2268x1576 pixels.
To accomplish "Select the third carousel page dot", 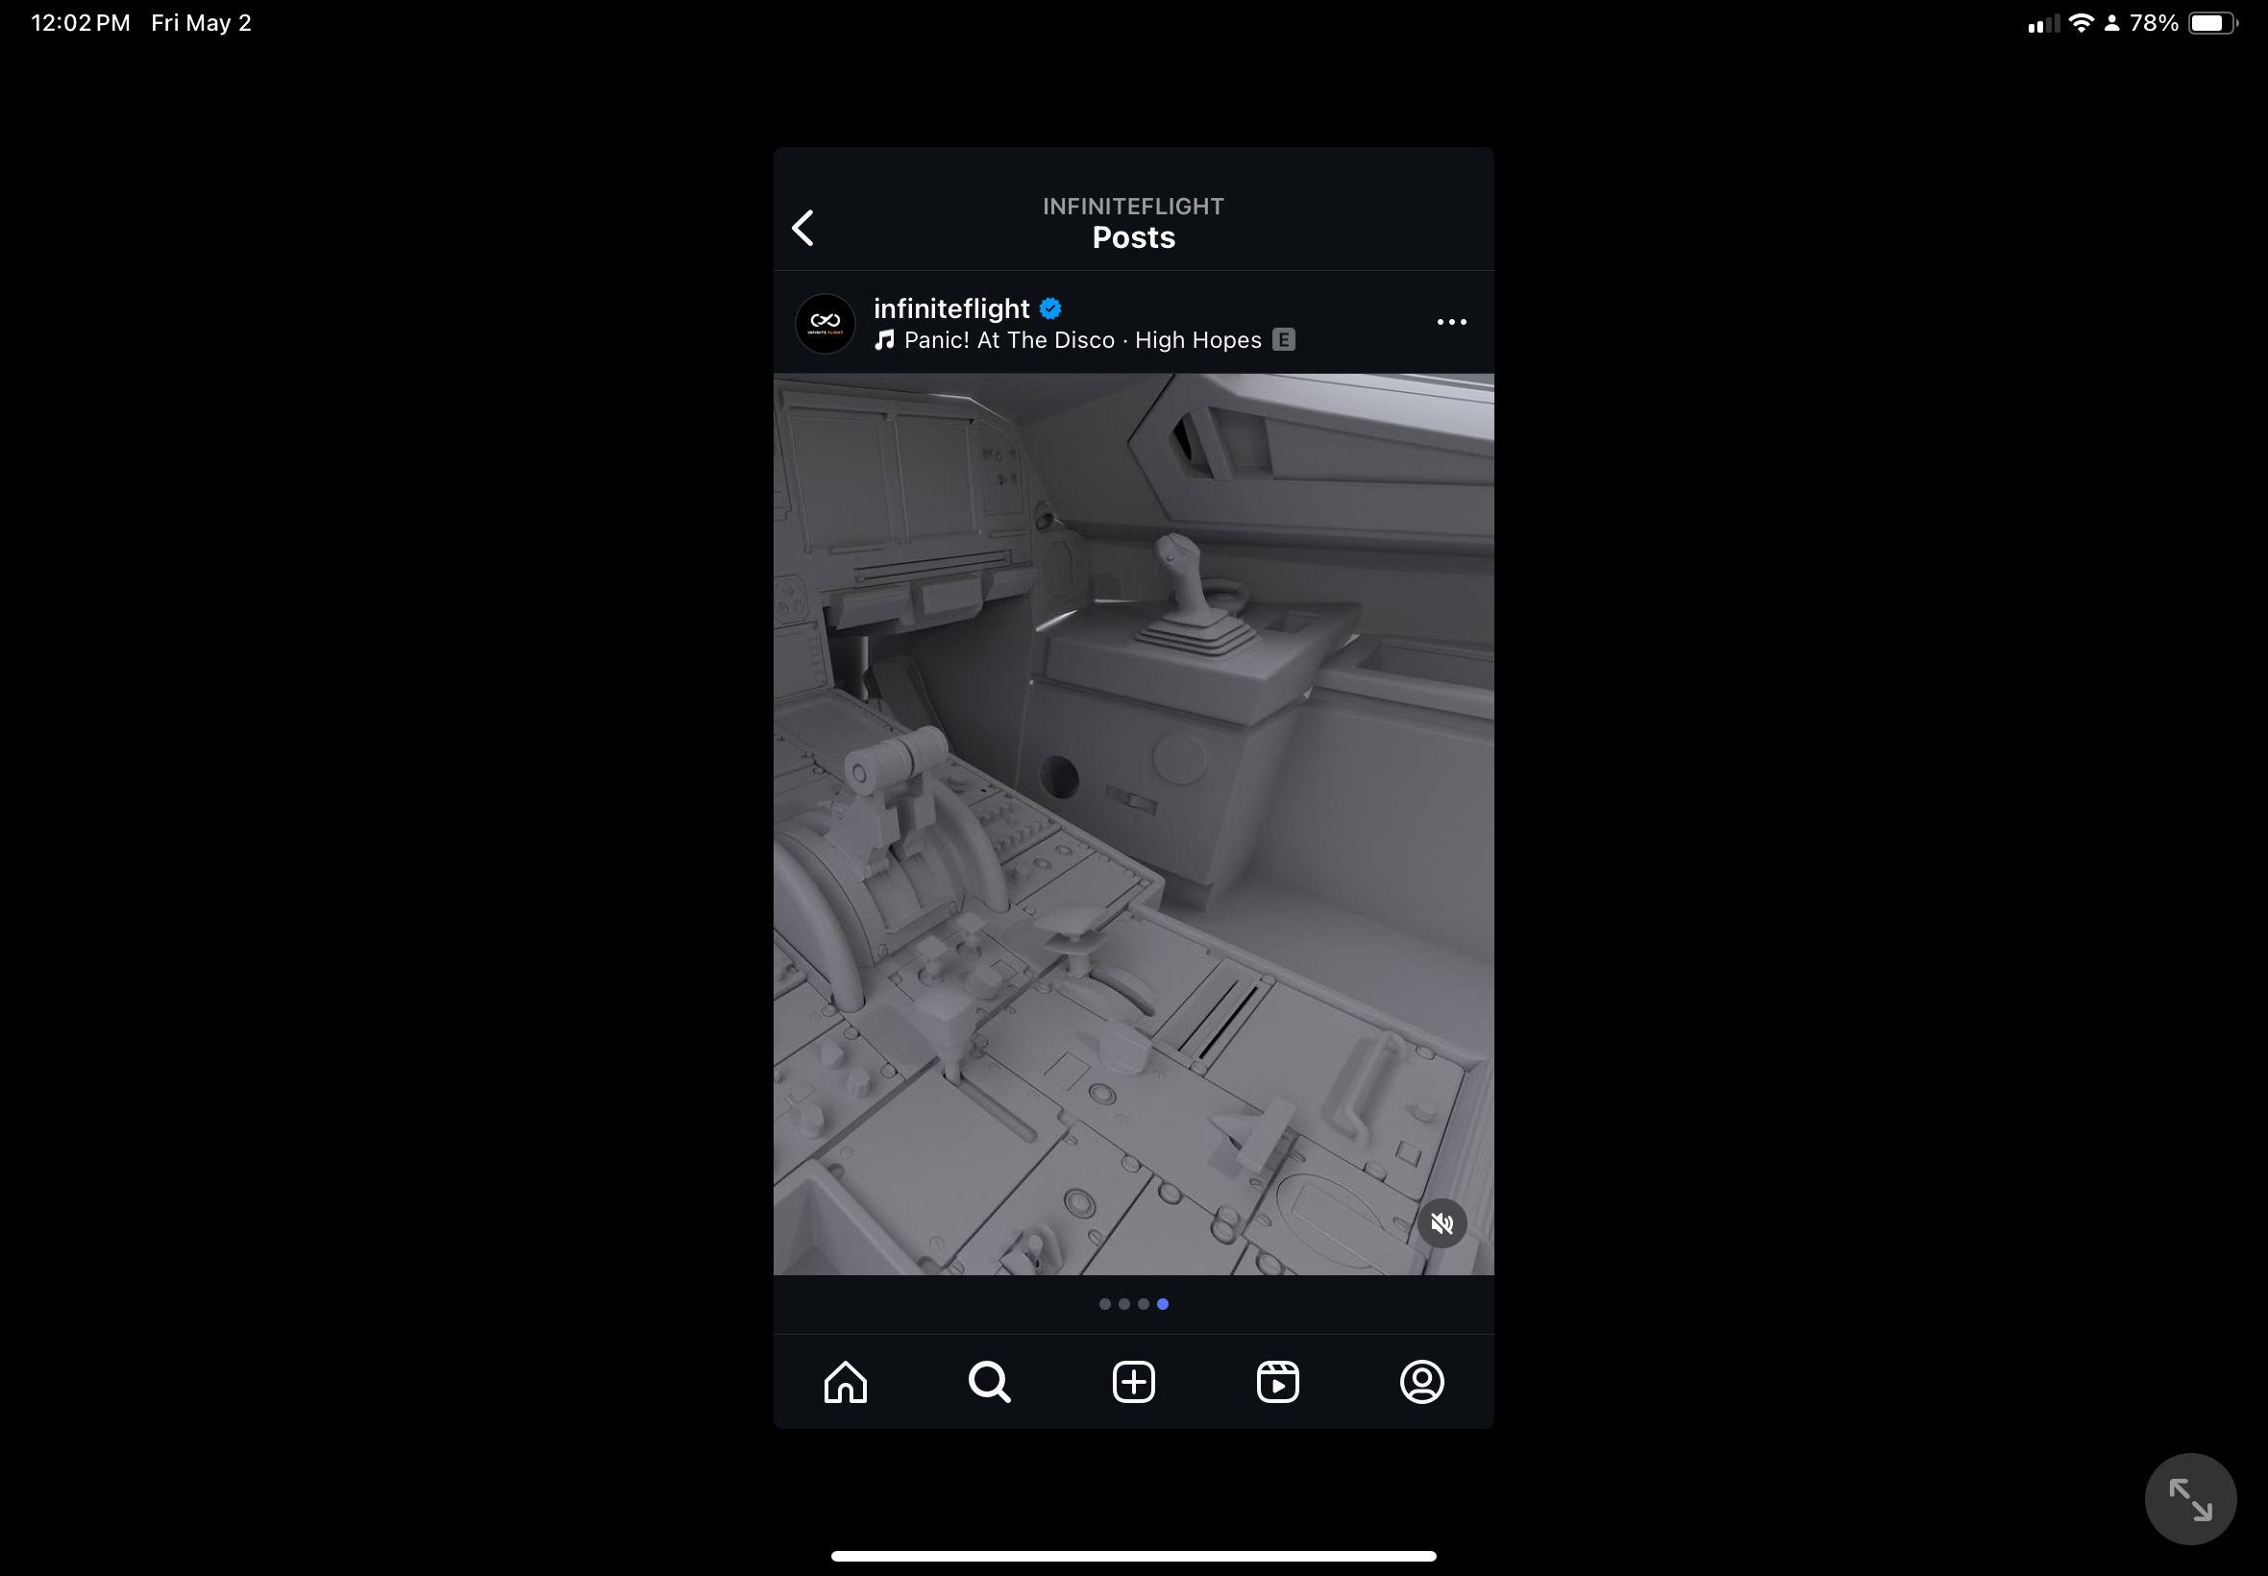I will [x=1144, y=1304].
